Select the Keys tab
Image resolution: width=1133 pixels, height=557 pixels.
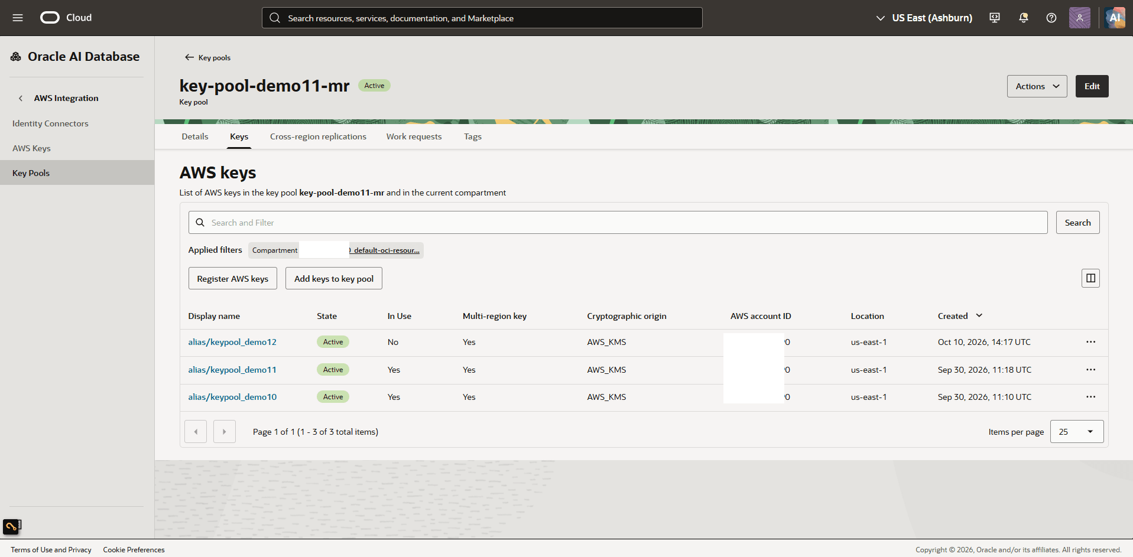239,136
